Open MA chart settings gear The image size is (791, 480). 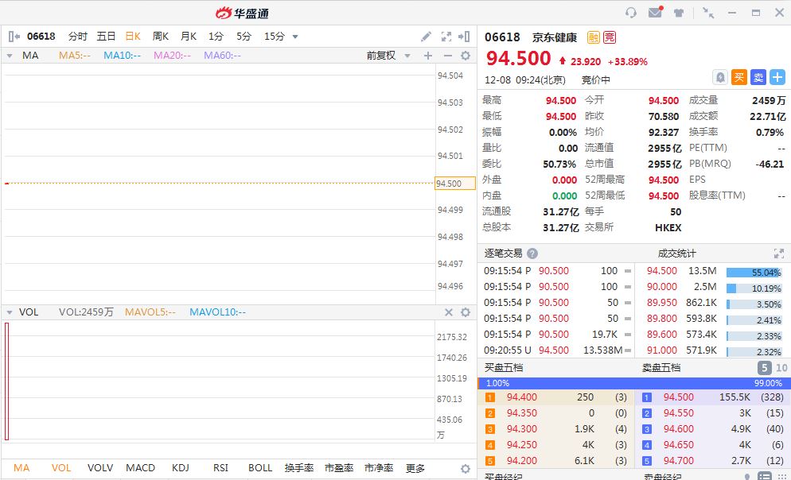[x=466, y=56]
